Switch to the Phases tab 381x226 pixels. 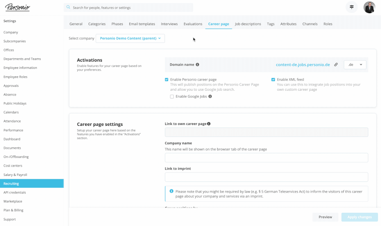[x=117, y=24]
